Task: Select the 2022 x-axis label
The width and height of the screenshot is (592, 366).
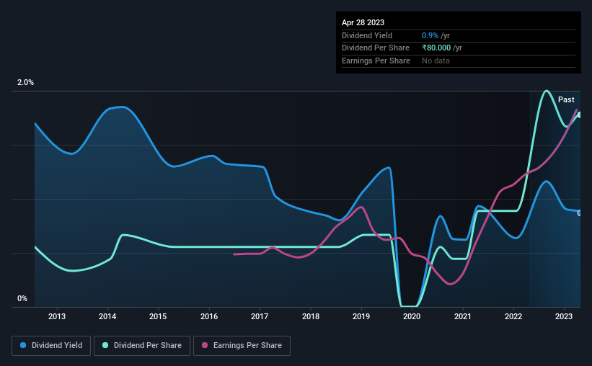Action: [x=513, y=316]
